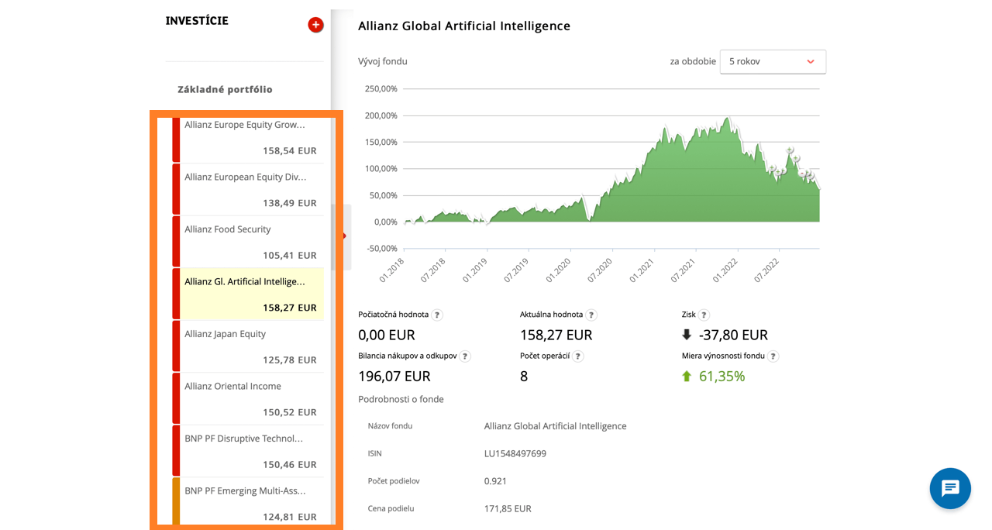Select Allianz Oriental Income fund
The image size is (992, 530).
tap(248, 398)
